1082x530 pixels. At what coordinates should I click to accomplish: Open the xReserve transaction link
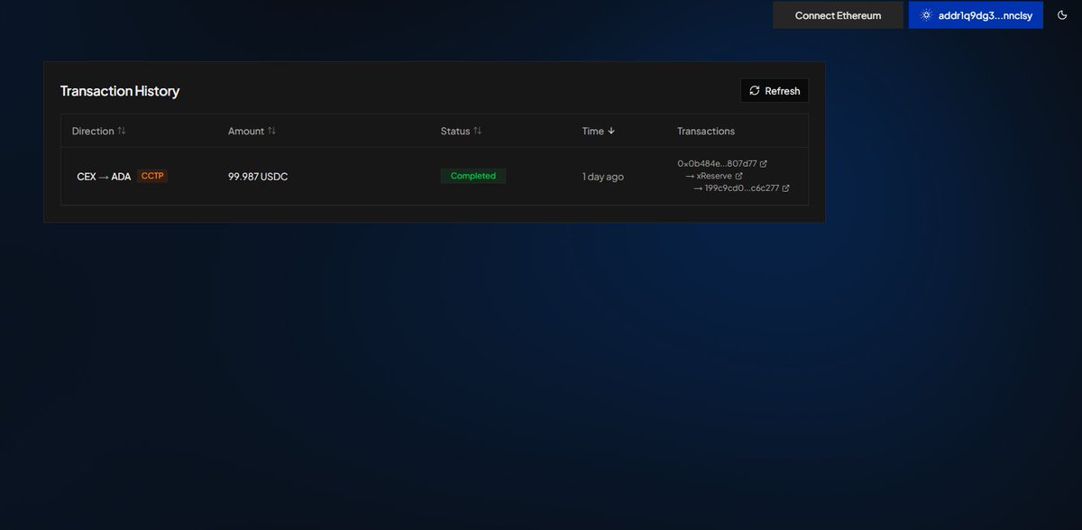tap(714, 176)
